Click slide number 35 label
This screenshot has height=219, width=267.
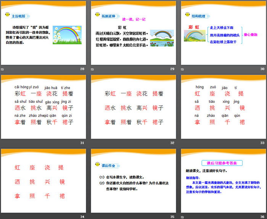[x=172, y=217]
